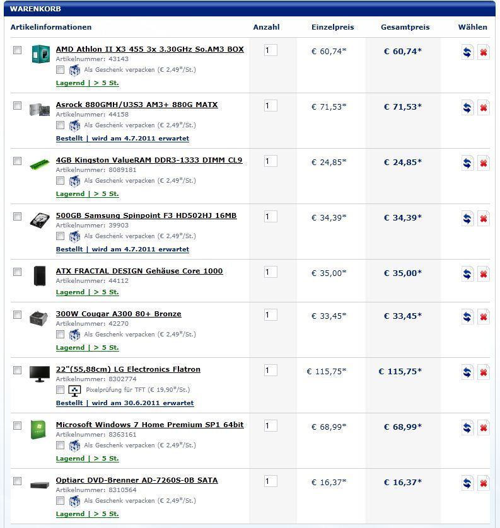The height and width of the screenshot is (528, 500).
Task: Enable gift wrapping for Kingston ValueRAM
Action: click(x=61, y=181)
